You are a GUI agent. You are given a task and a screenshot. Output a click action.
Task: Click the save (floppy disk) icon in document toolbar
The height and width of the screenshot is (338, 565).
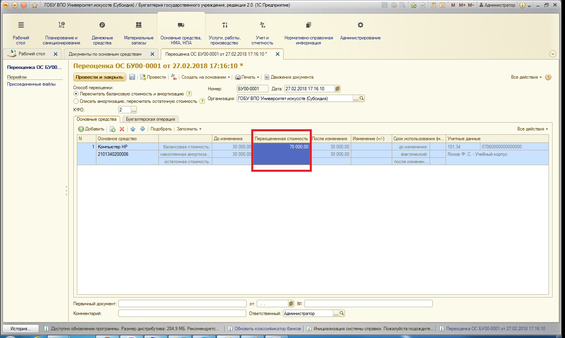(132, 77)
